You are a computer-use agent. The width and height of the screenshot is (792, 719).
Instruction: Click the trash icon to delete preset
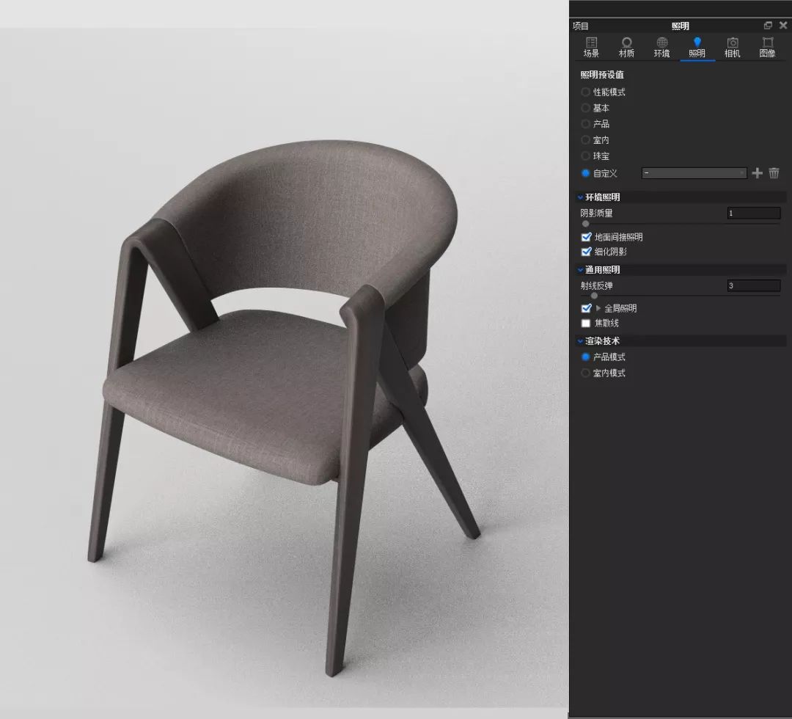point(774,173)
